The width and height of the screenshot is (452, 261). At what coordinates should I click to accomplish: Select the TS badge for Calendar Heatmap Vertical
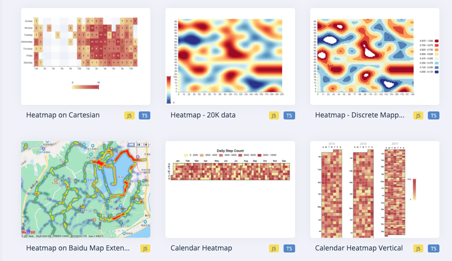[x=433, y=248]
